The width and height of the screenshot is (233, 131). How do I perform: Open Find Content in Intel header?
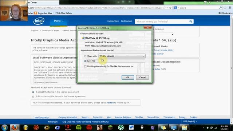click(x=127, y=21)
